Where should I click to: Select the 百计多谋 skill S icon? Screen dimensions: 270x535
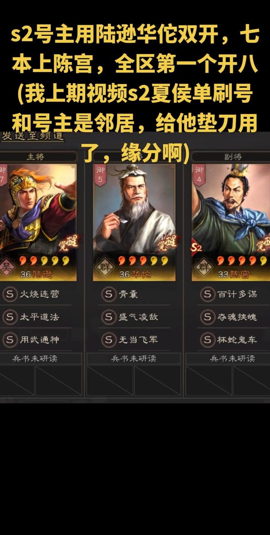pos(208,294)
